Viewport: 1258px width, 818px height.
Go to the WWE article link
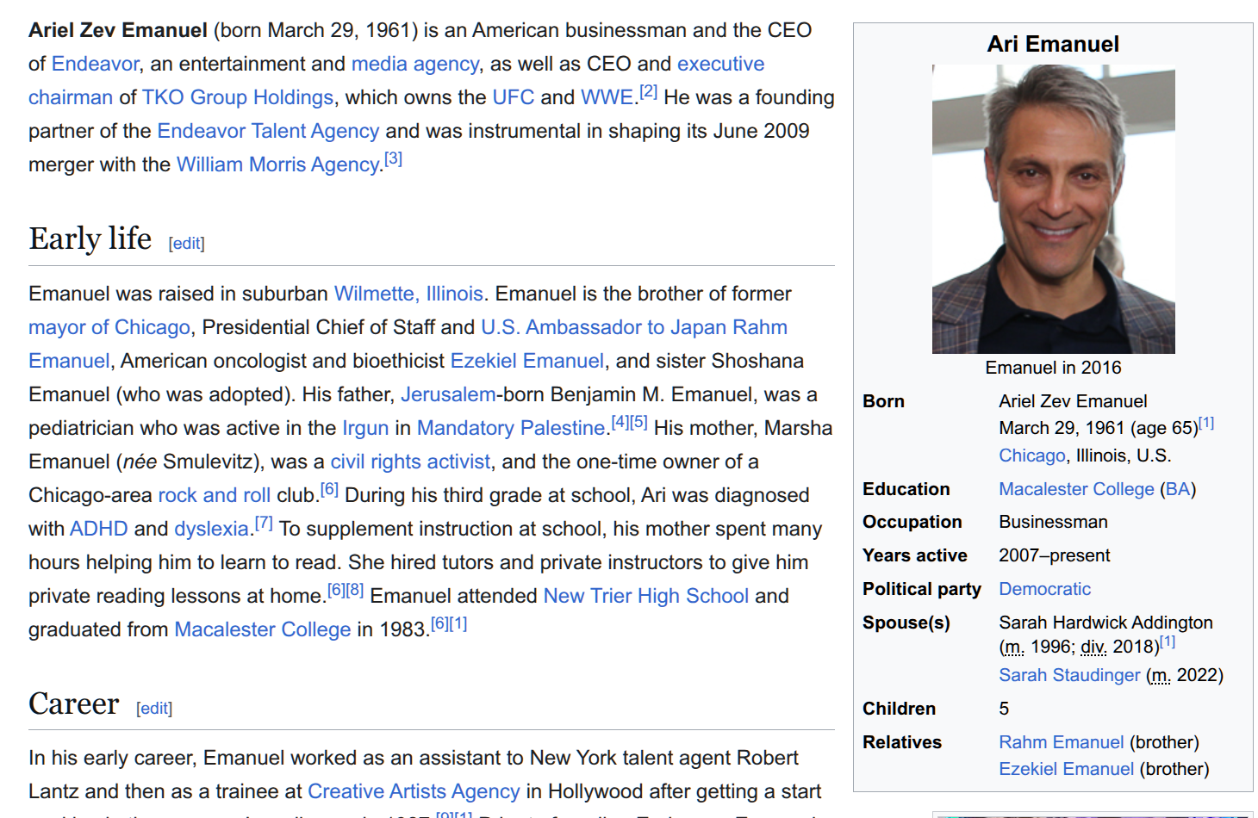point(607,97)
